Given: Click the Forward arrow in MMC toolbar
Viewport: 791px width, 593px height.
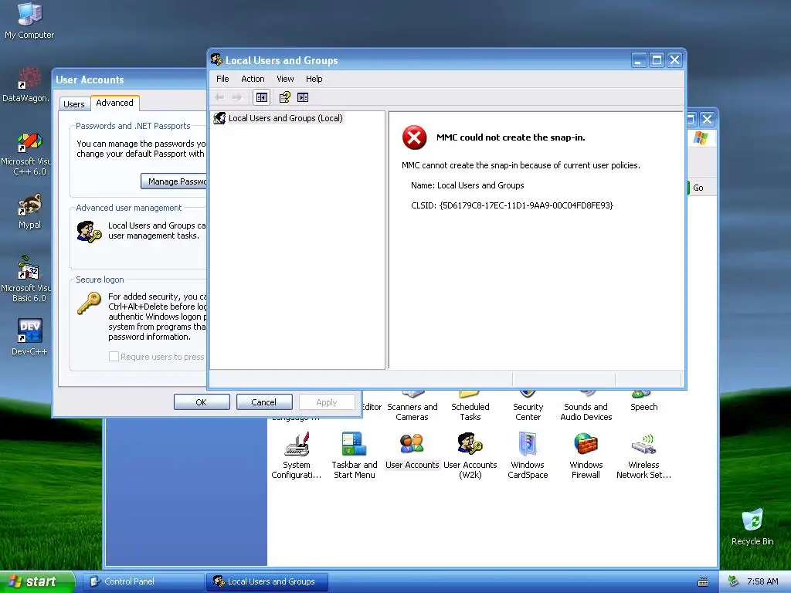Looking at the screenshot, I should coord(236,97).
